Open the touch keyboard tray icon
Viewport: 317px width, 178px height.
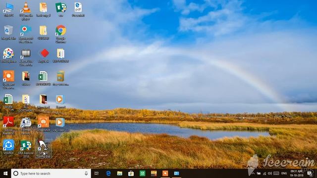276,174
